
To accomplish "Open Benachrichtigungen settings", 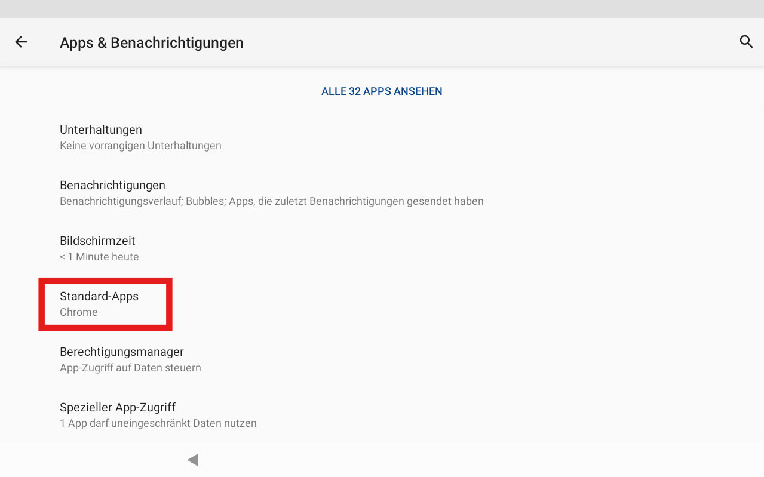I will pyautogui.click(x=382, y=193).
